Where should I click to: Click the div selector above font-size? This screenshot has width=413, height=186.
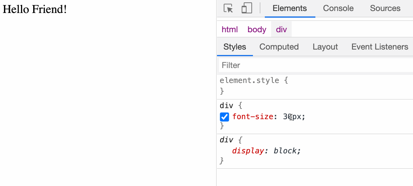pos(226,106)
